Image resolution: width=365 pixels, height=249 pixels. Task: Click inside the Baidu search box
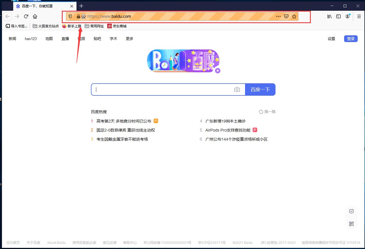[164, 89]
